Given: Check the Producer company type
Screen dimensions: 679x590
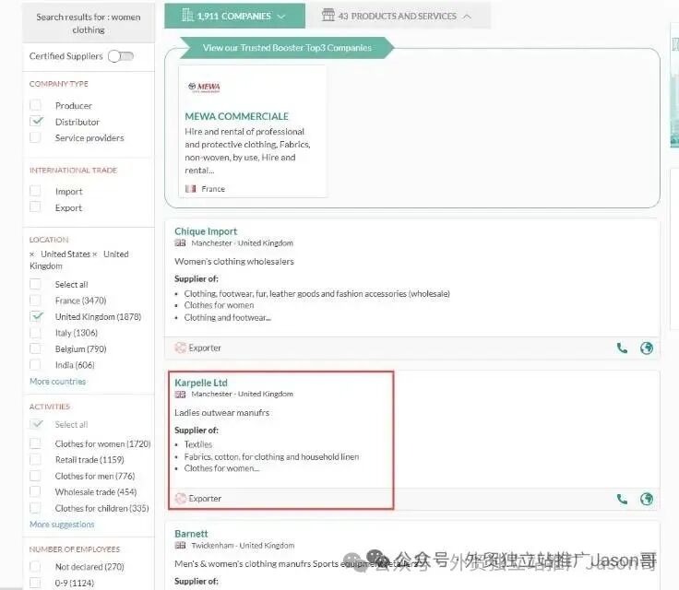Looking at the screenshot, I should click(x=35, y=105).
